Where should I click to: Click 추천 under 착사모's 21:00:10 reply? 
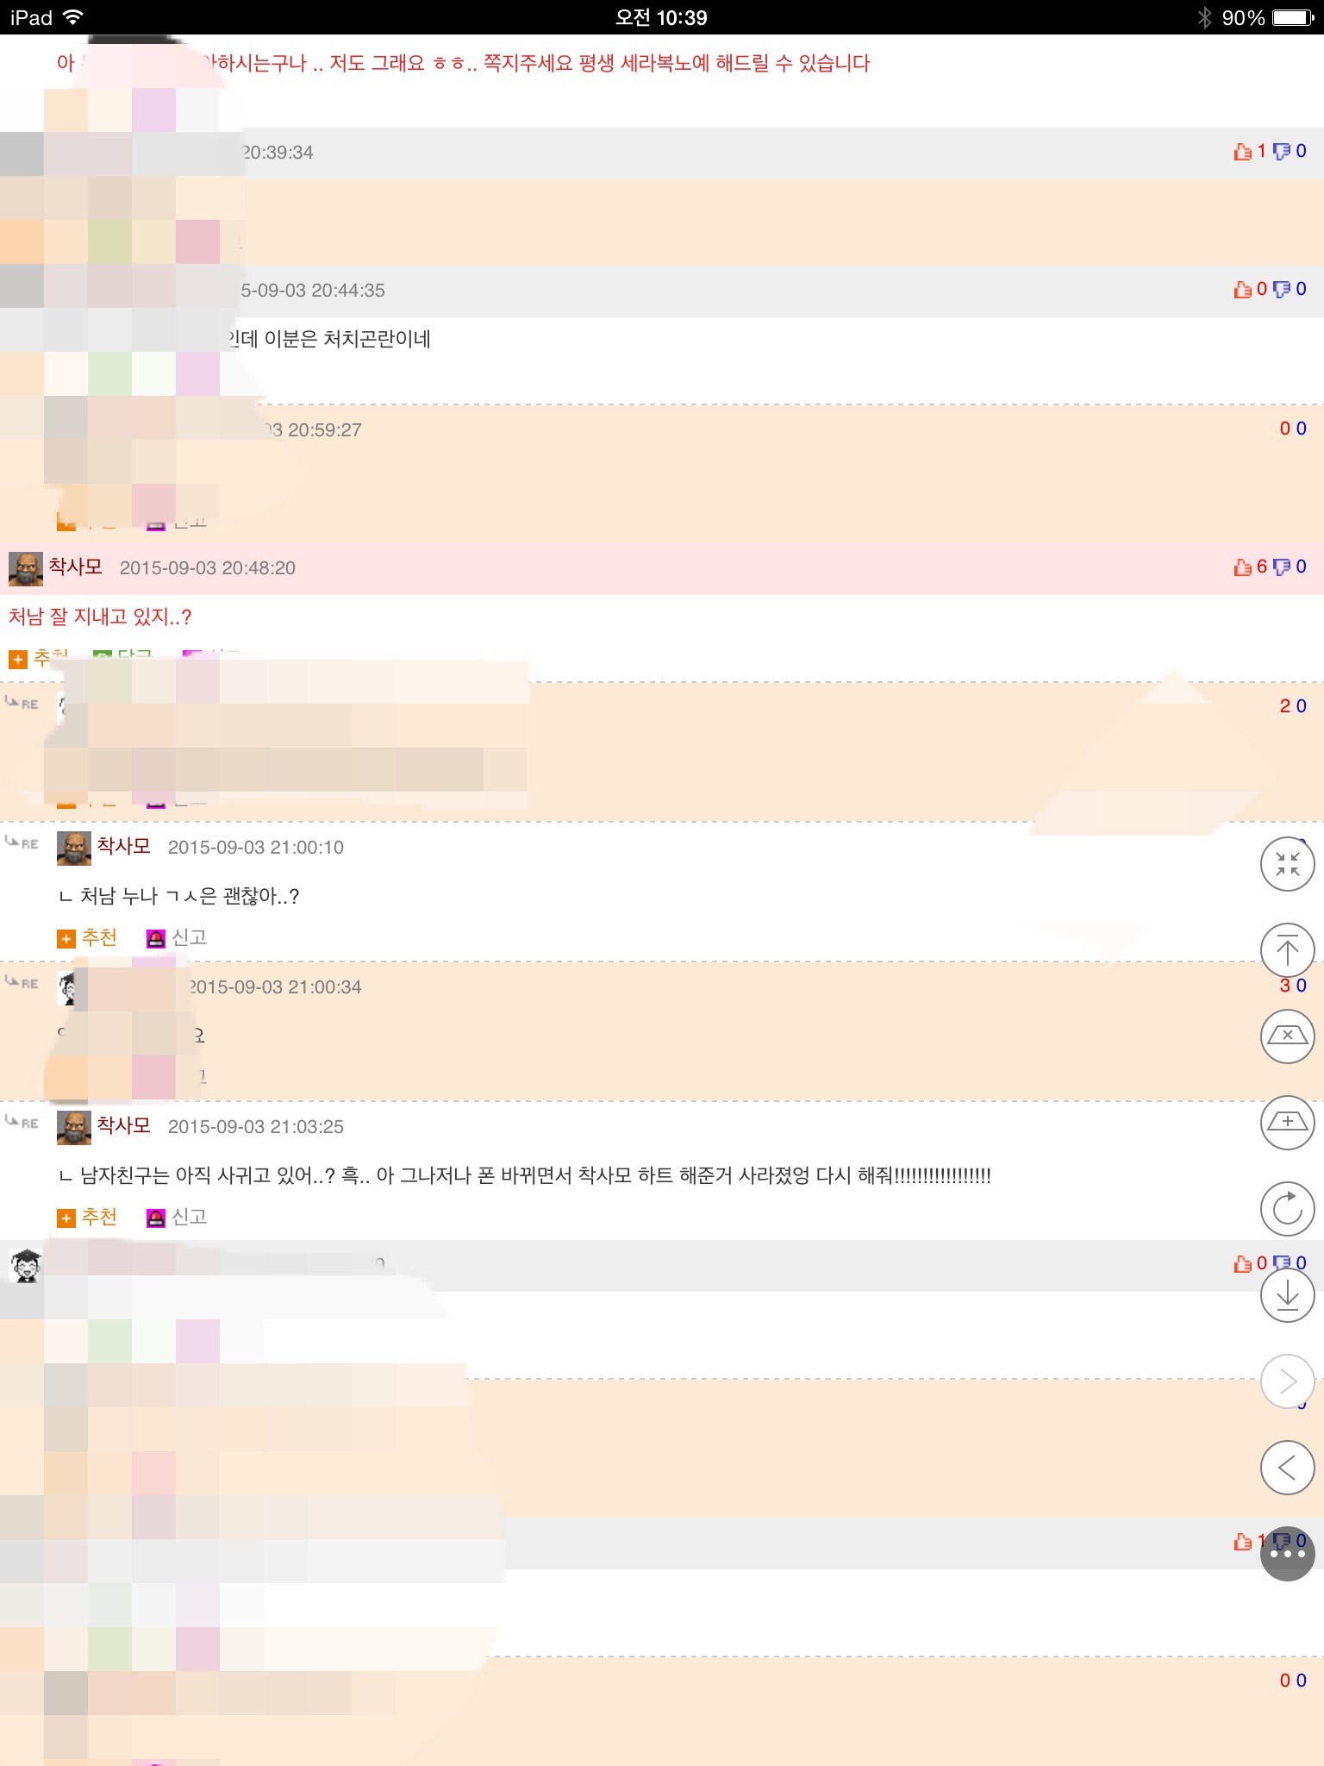[87, 937]
